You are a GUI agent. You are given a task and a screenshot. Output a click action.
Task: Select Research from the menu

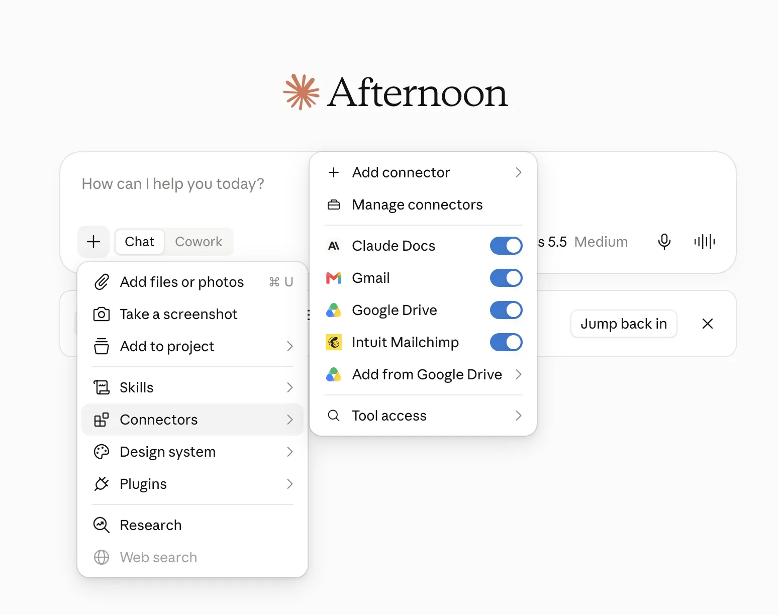(x=192, y=525)
